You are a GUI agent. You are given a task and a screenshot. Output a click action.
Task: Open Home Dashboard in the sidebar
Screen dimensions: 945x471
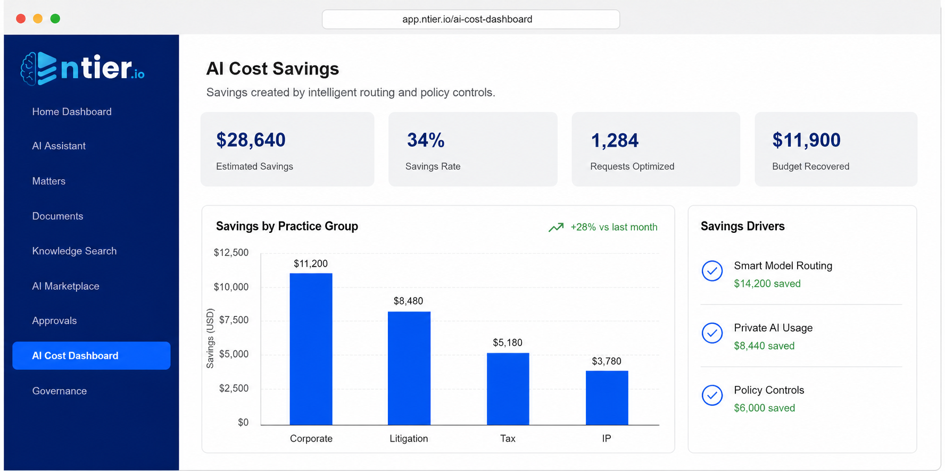[x=72, y=112]
